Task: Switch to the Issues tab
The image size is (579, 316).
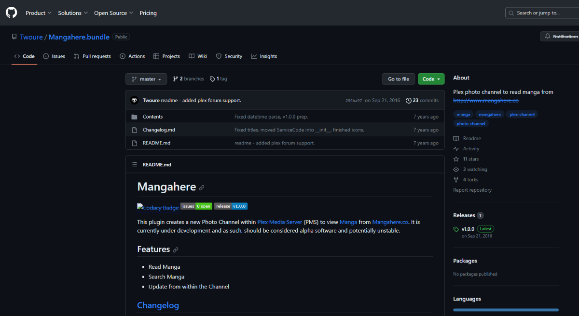Action: coord(54,56)
